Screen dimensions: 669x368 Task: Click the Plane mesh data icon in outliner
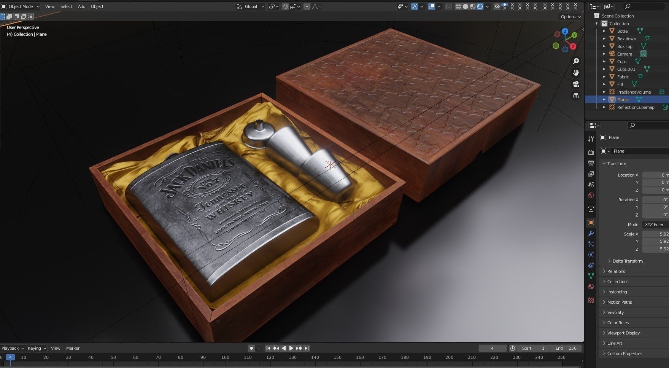639,99
